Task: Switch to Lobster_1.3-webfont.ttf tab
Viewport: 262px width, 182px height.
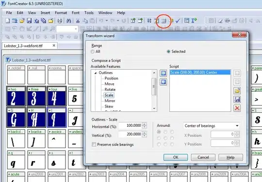Action: pos(30,45)
